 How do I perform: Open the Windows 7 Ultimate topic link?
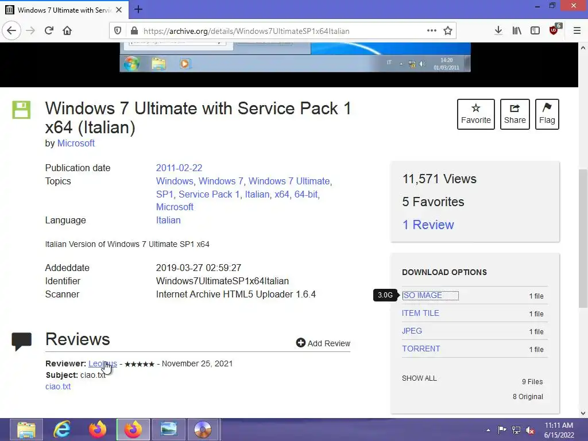289,181
